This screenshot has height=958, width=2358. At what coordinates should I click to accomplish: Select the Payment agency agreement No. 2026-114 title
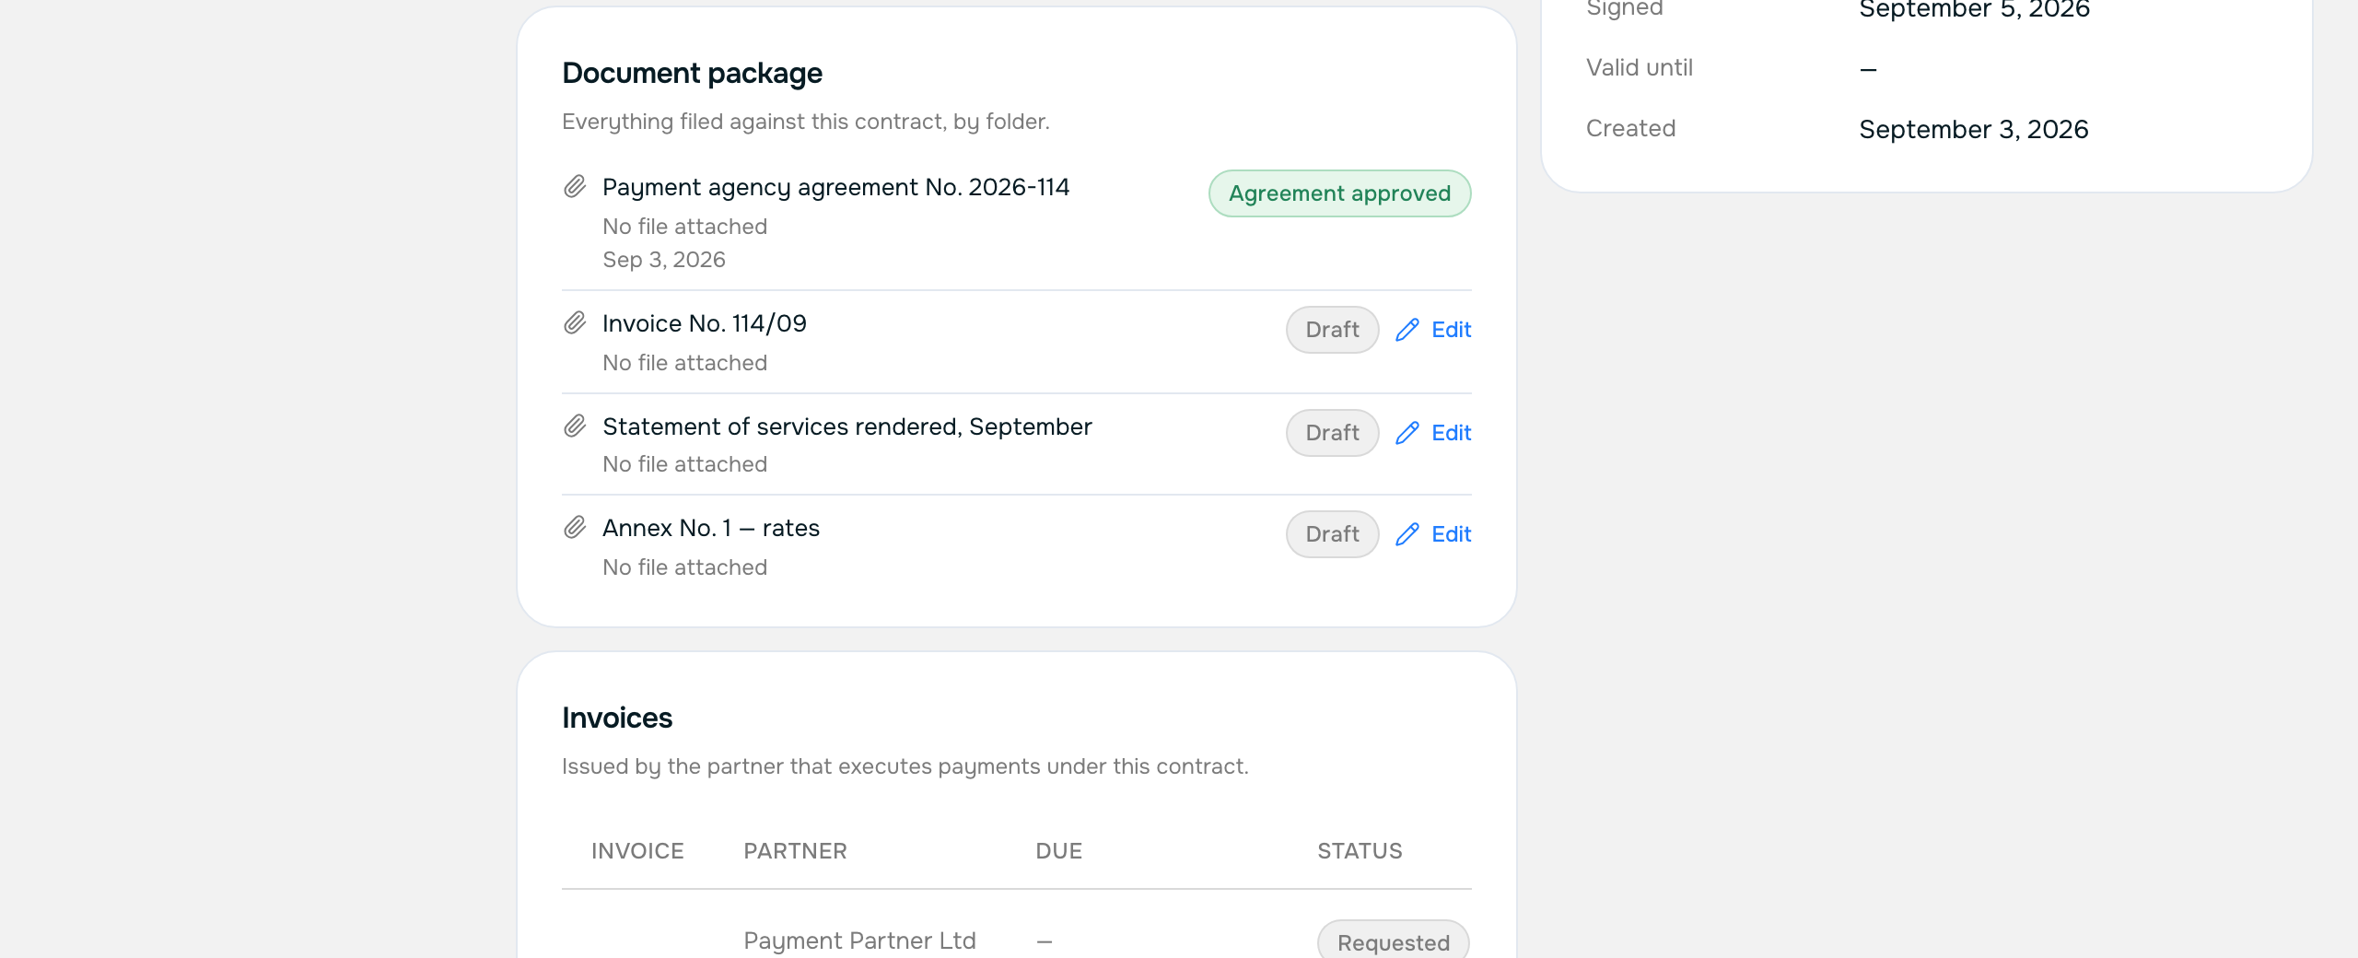pyautogui.click(x=835, y=188)
